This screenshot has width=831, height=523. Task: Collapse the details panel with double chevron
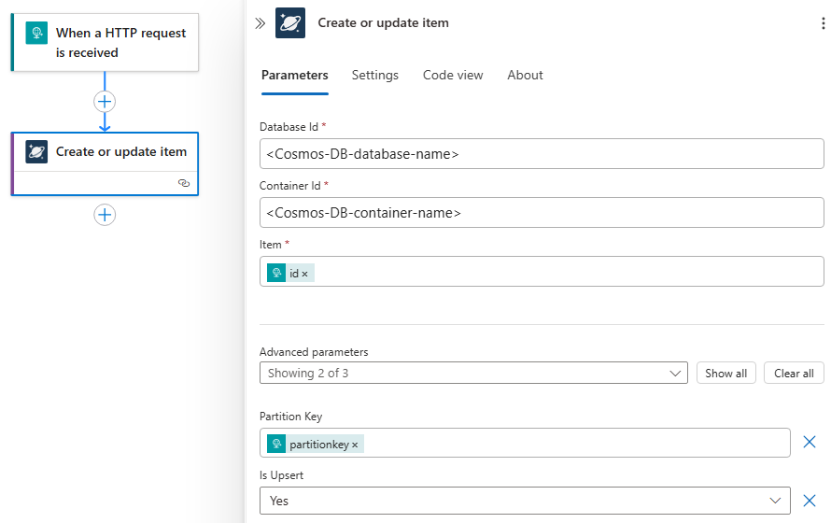pos(261,23)
